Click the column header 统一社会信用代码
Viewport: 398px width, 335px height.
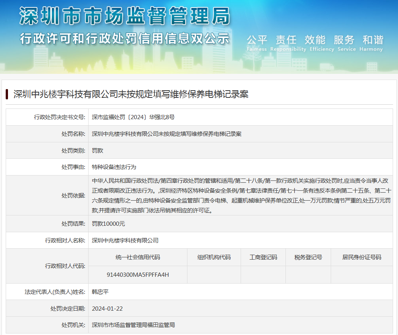138,257
